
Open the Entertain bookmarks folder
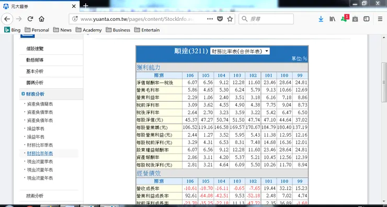[x=147, y=30]
